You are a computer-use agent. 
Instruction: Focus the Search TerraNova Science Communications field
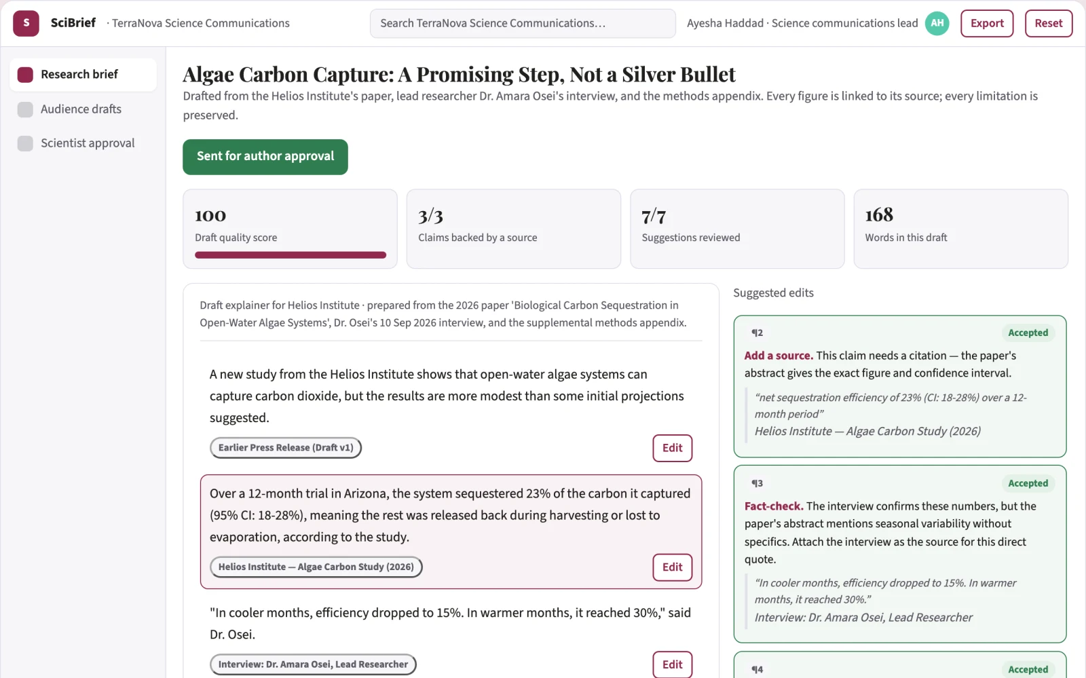tap(523, 23)
